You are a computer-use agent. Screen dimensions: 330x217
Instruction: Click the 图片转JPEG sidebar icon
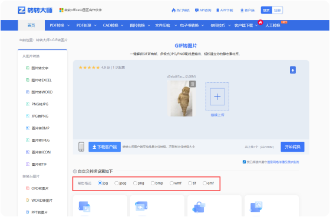pyautogui.click(x=27, y=140)
